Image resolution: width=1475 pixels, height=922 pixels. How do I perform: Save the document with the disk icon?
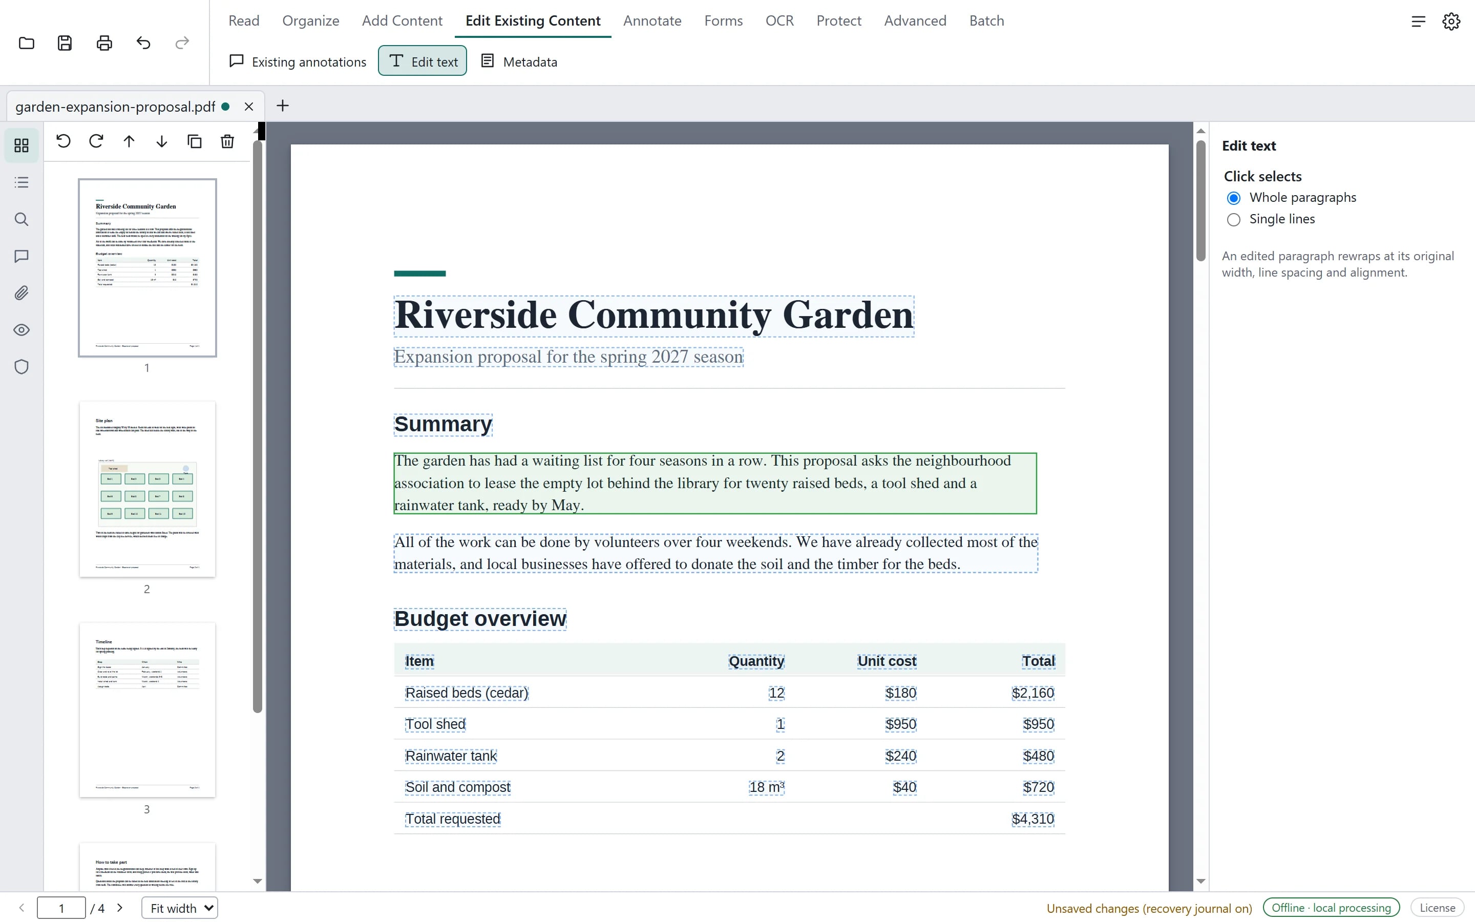[x=65, y=44]
